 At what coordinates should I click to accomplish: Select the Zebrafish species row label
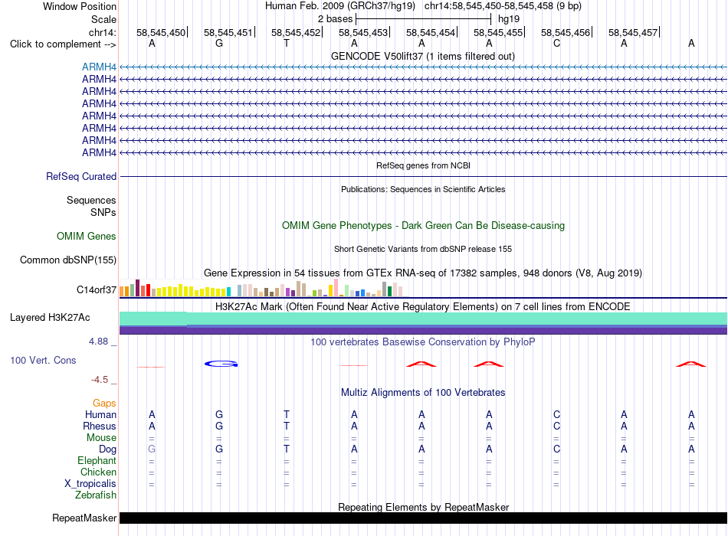click(96, 495)
